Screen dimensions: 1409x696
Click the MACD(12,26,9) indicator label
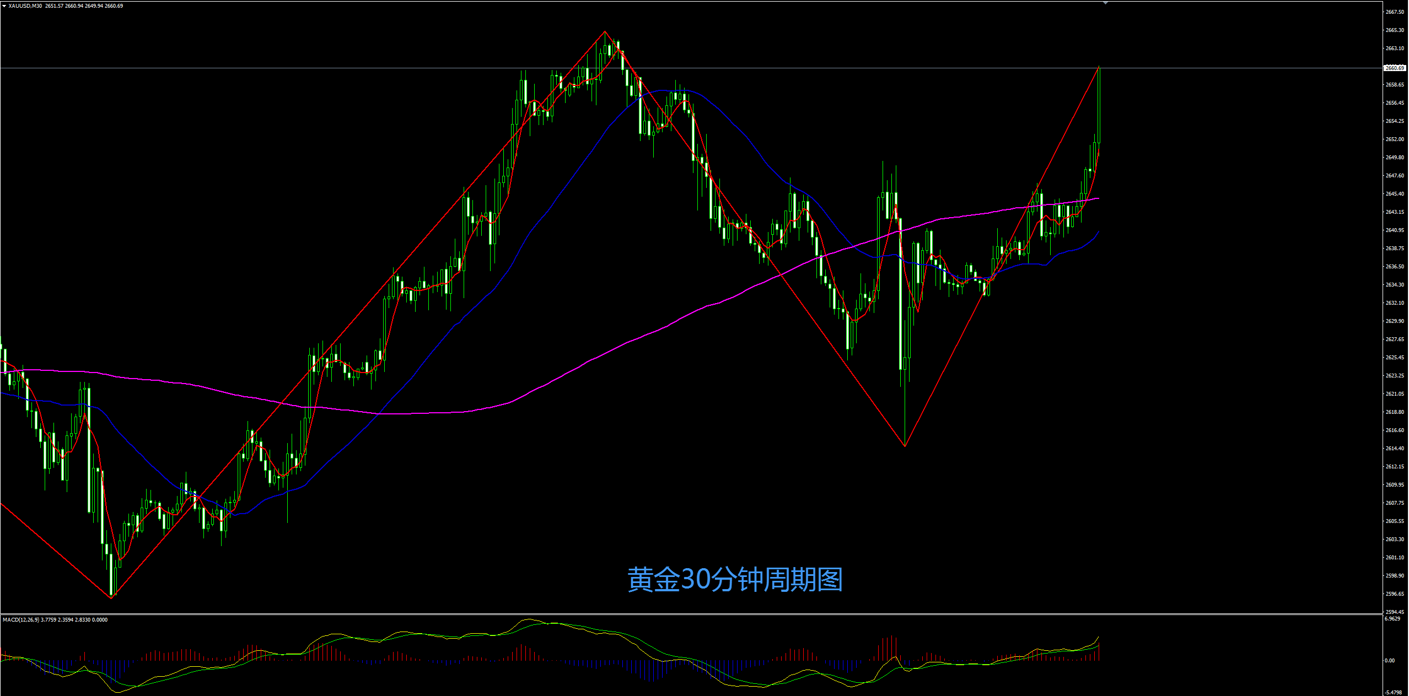(20, 620)
